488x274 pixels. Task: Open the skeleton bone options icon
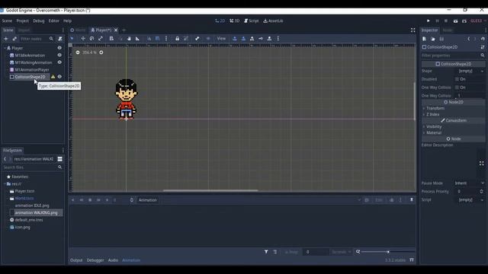[197, 39]
